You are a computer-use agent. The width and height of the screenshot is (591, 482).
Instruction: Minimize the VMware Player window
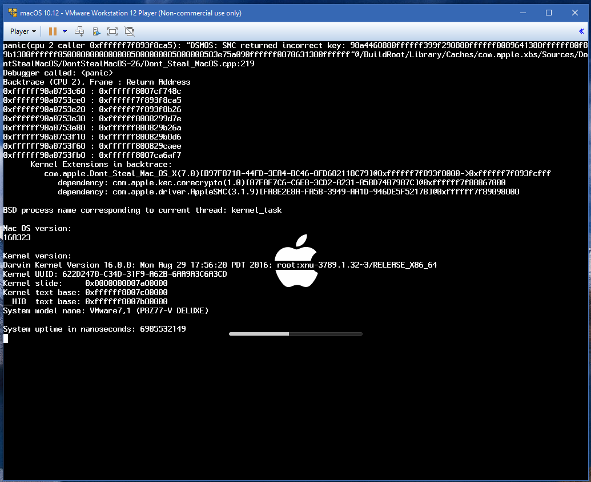(523, 13)
